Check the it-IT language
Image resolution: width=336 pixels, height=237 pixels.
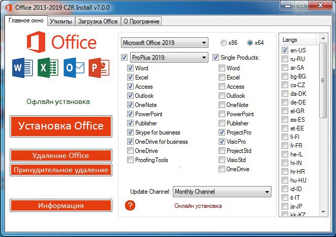coord(285,197)
